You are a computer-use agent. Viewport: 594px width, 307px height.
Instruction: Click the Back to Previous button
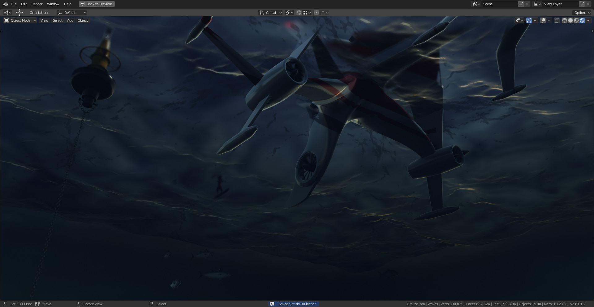coord(97,4)
